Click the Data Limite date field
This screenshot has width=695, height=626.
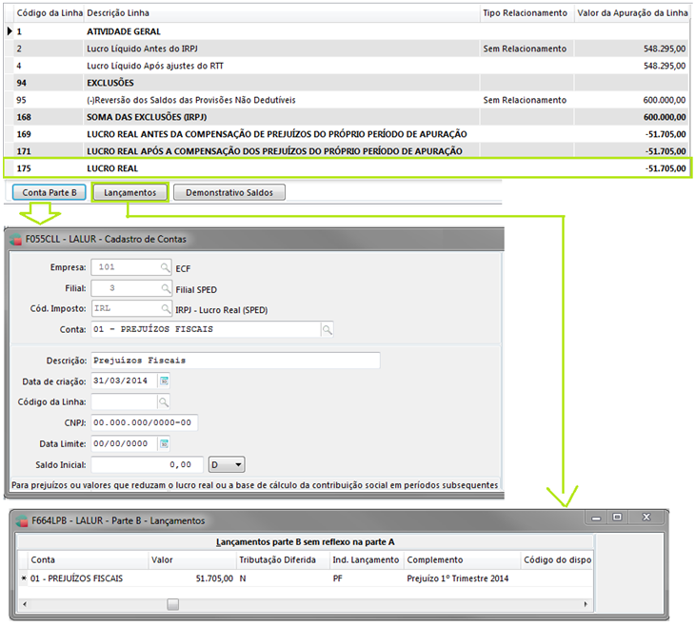click(x=125, y=443)
